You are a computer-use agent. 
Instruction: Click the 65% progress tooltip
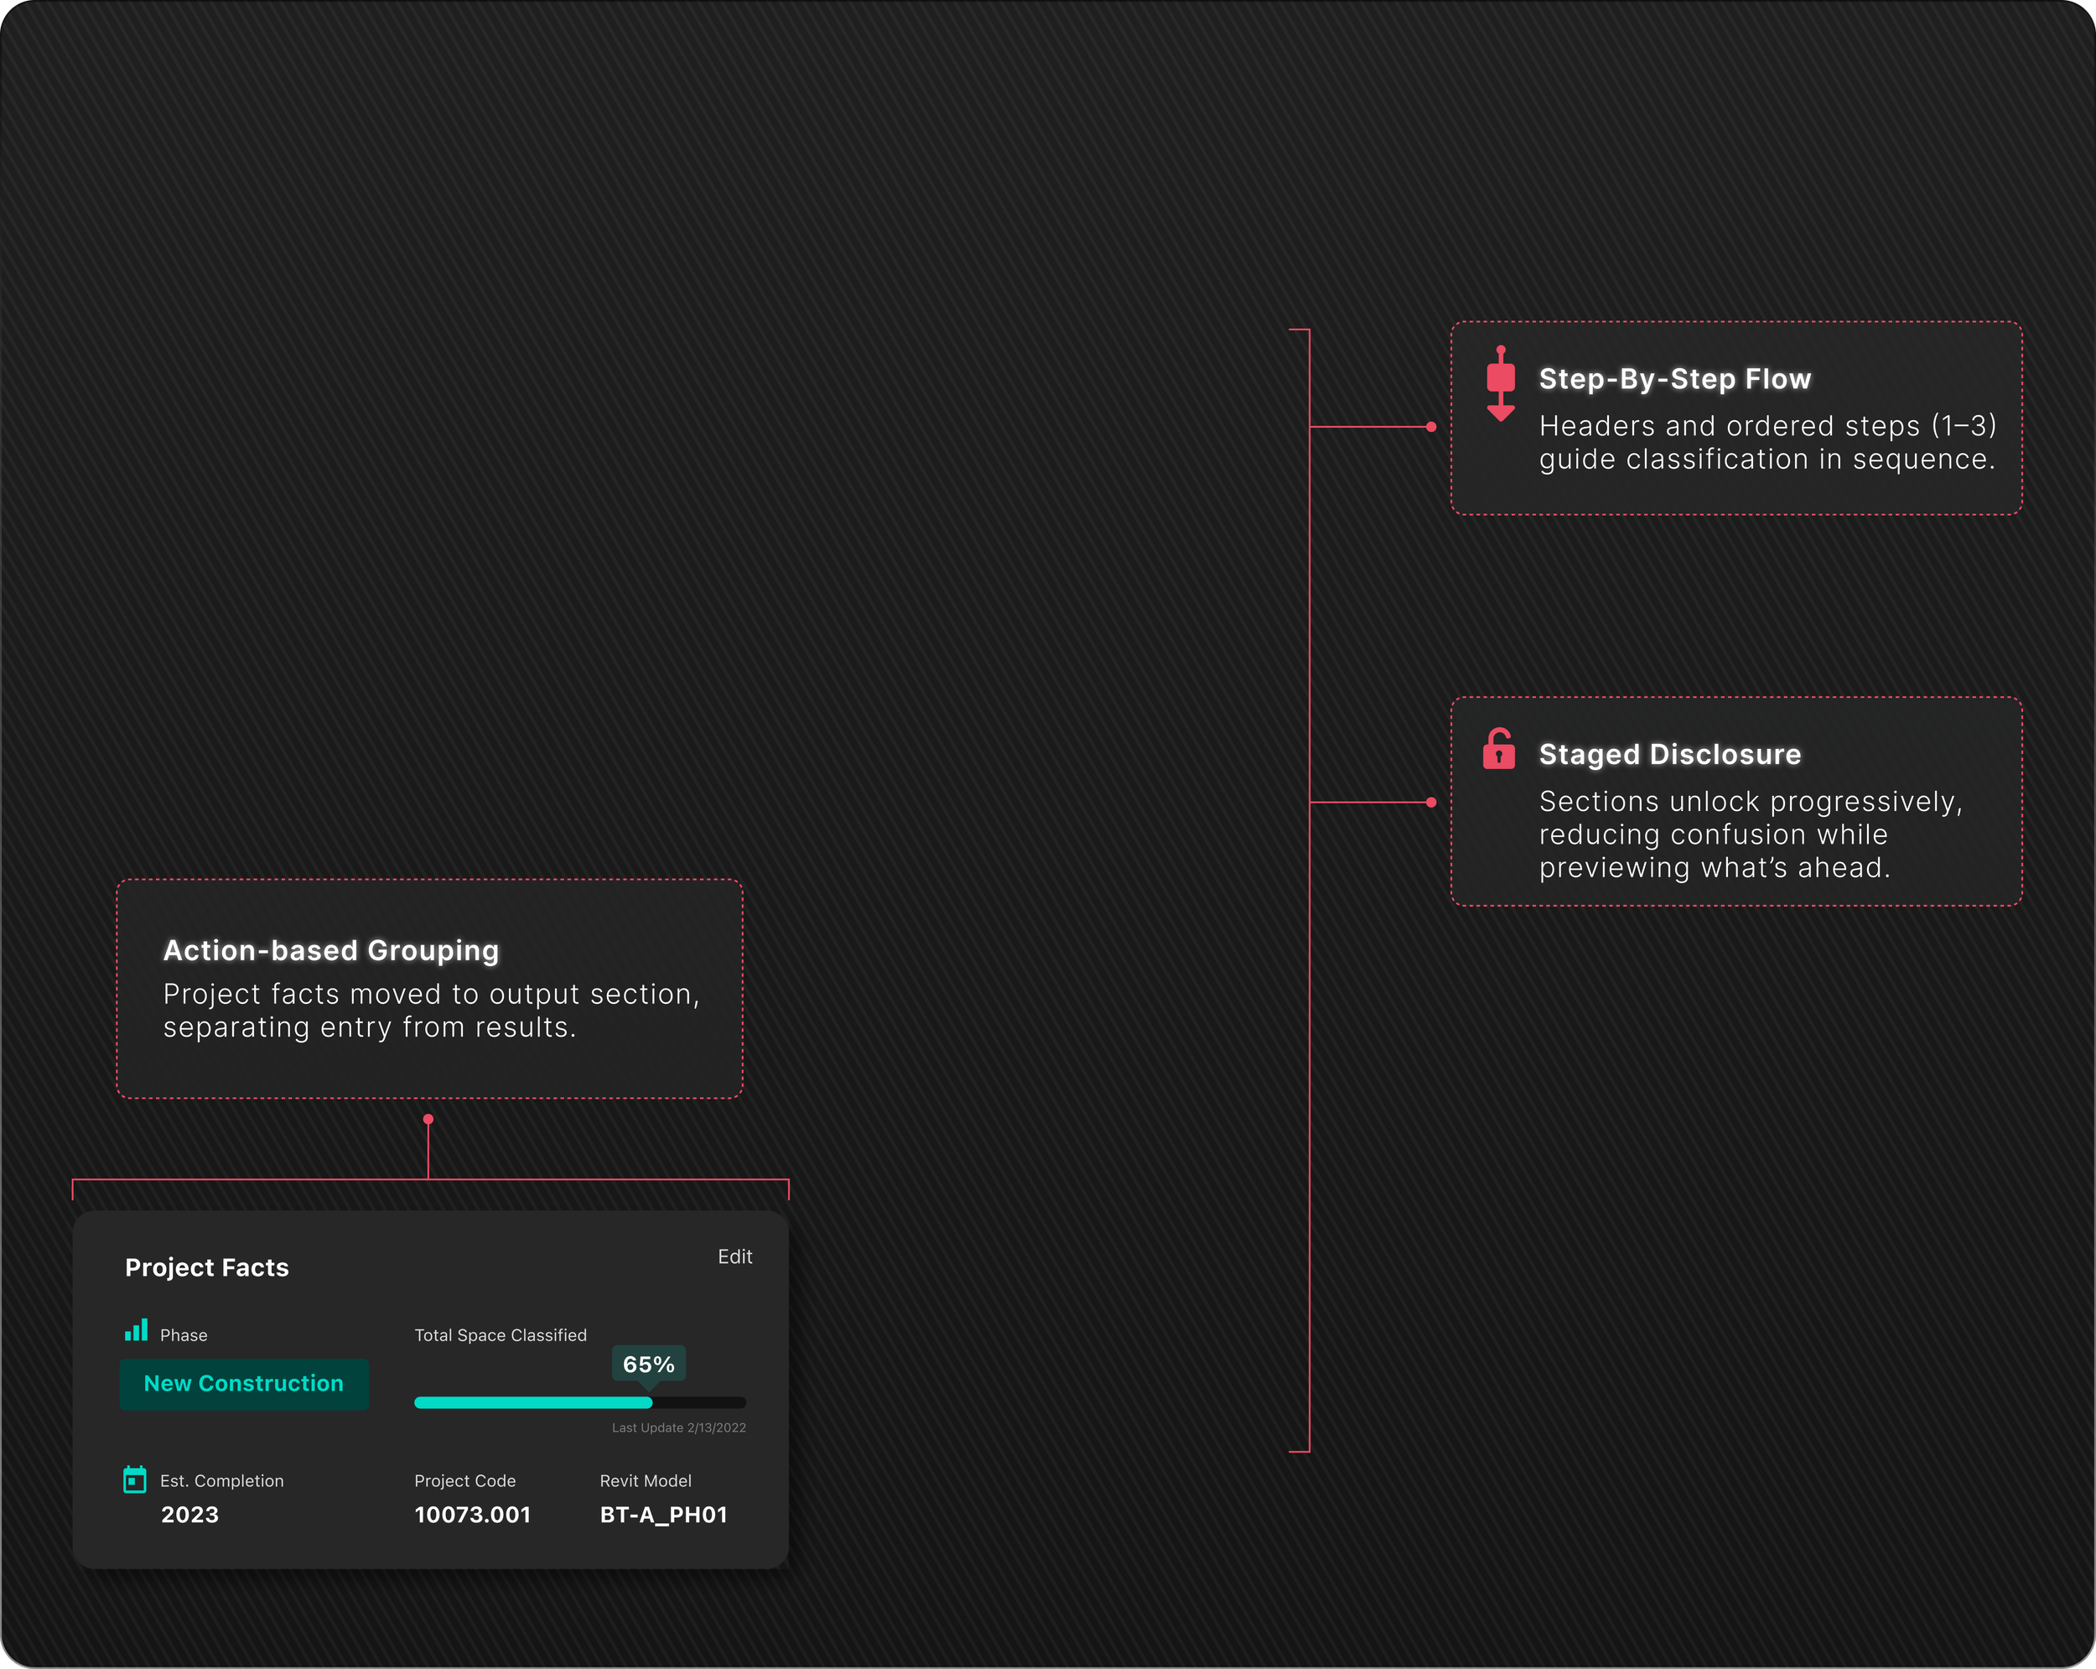[x=648, y=1364]
